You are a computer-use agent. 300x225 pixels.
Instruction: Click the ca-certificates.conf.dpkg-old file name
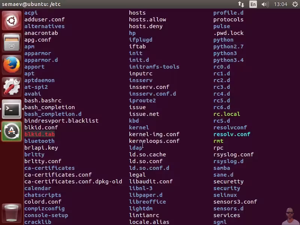click(x=73, y=181)
